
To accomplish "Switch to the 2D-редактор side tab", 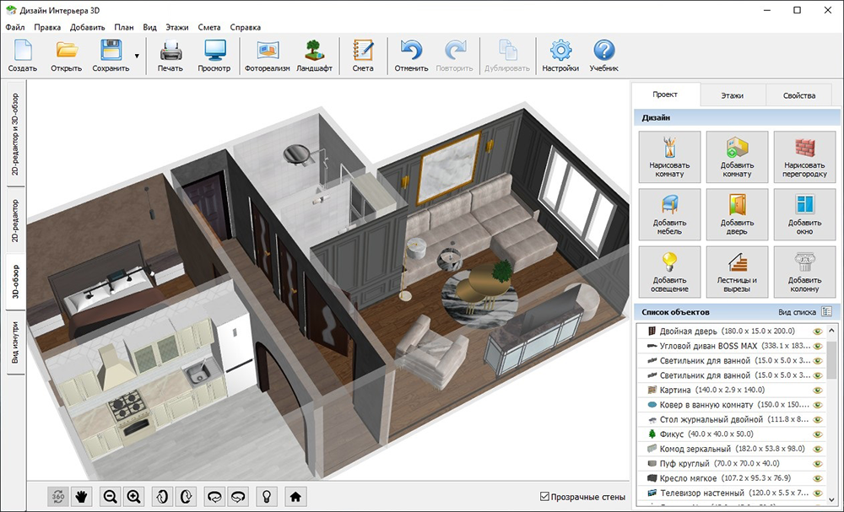I will click(x=15, y=221).
